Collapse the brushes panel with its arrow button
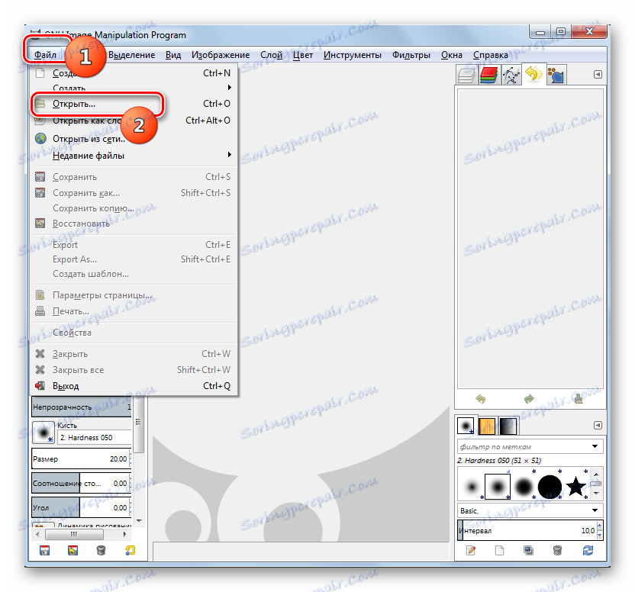 point(598,426)
